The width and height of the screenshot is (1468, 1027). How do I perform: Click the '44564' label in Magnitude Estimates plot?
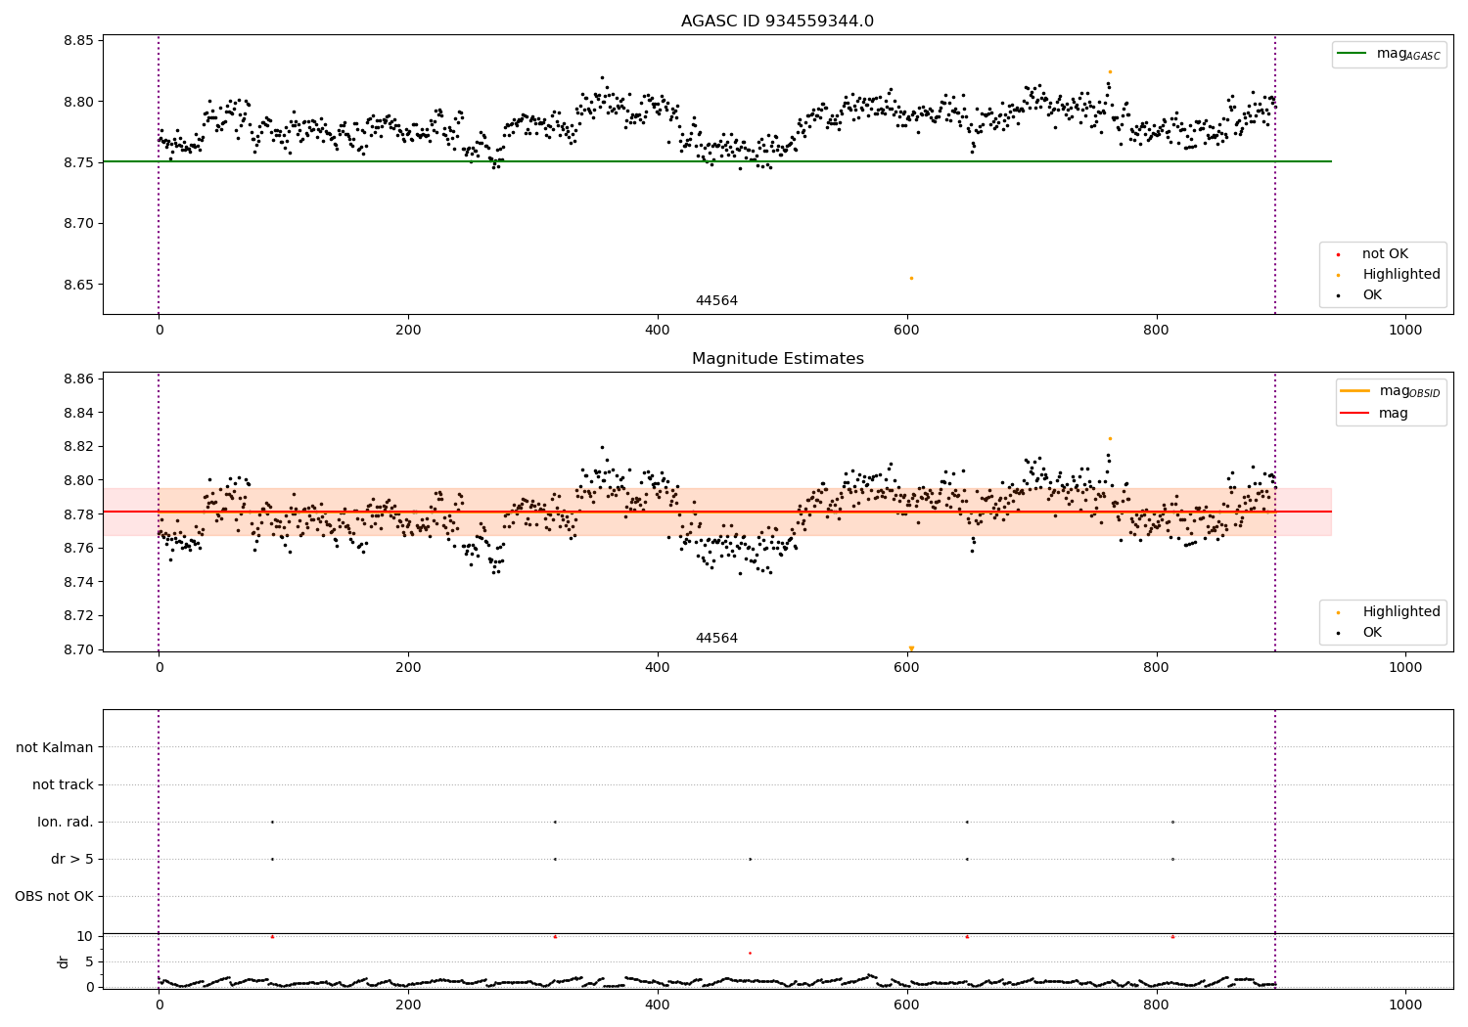(716, 639)
